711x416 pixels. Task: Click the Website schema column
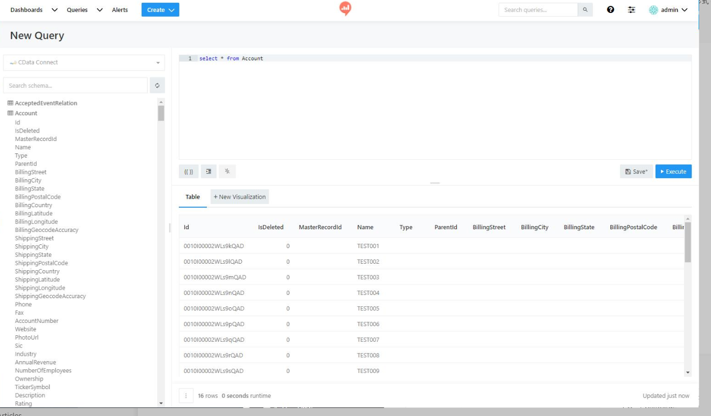tap(26, 329)
